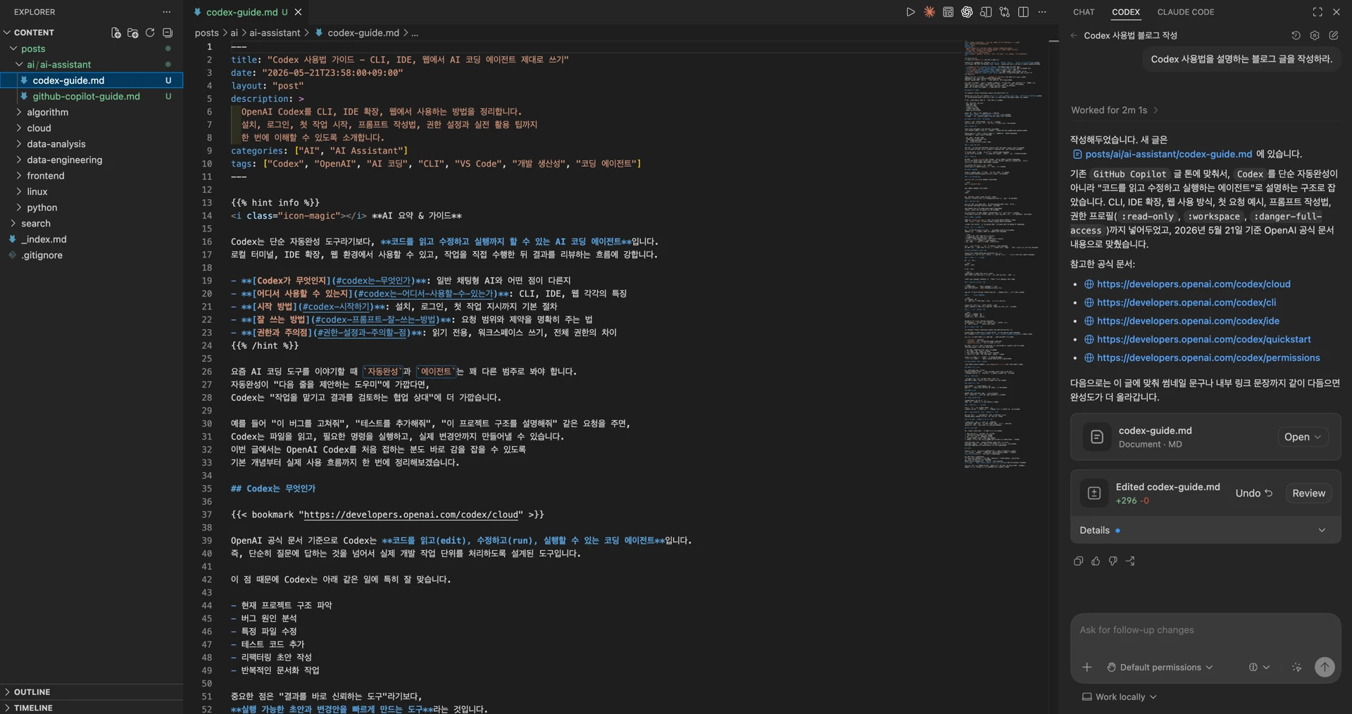Open _index.md file in Explorer

pos(92,239)
